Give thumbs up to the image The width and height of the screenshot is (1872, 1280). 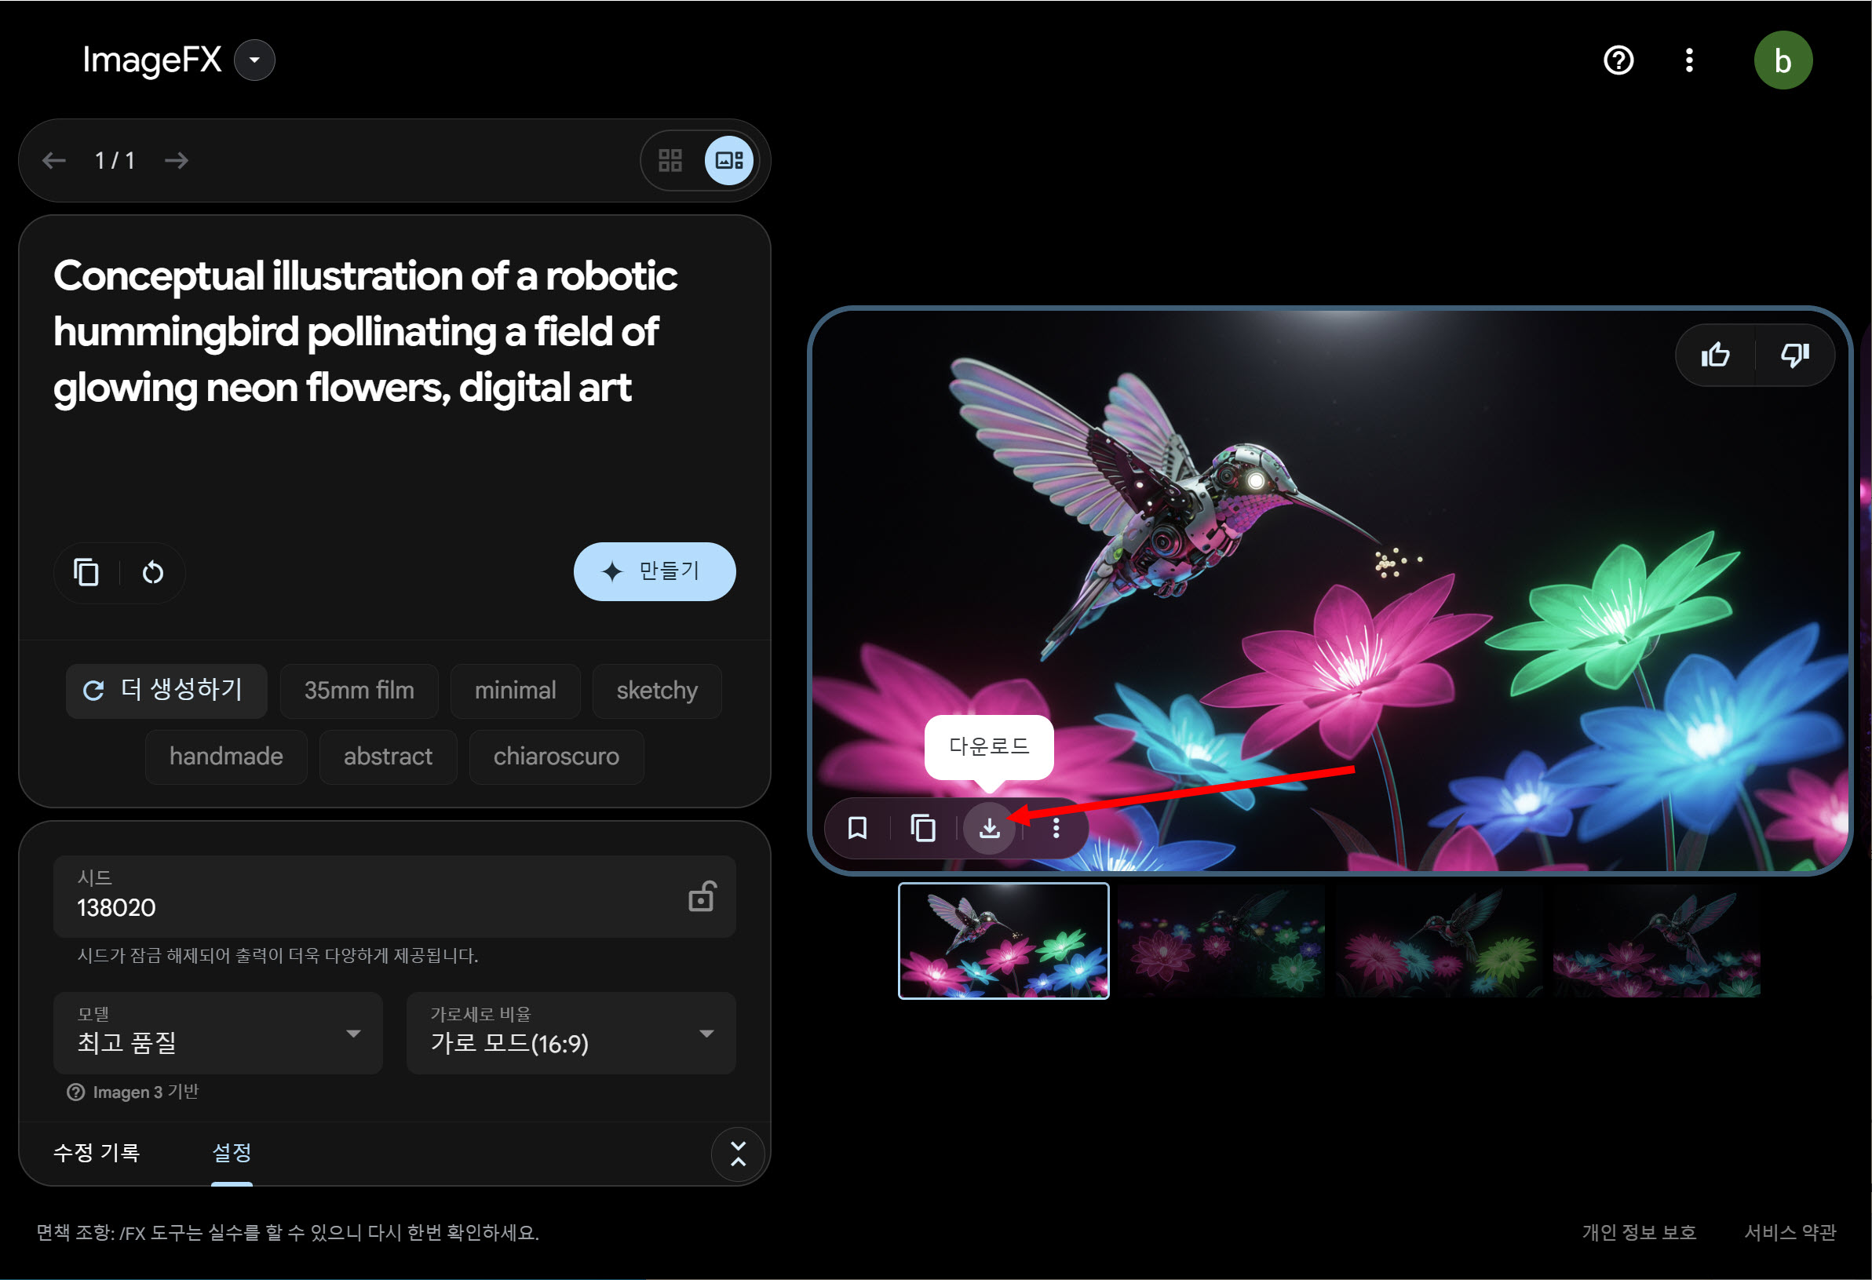(1715, 356)
